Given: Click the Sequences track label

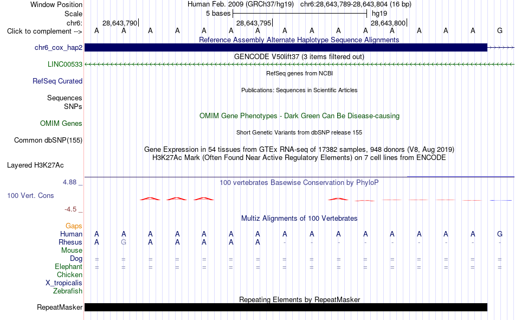Looking at the screenshot, I should click(x=65, y=98).
